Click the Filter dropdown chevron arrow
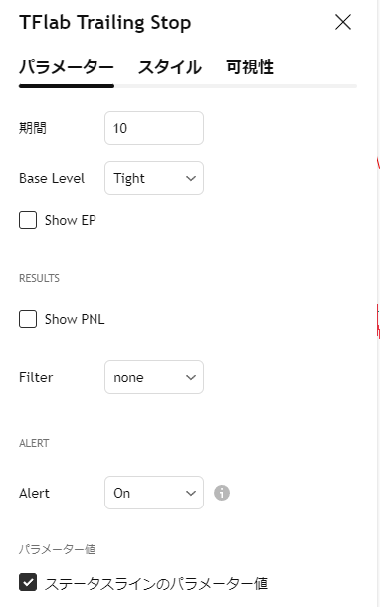The image size is (380, 607). click(191, 377)
